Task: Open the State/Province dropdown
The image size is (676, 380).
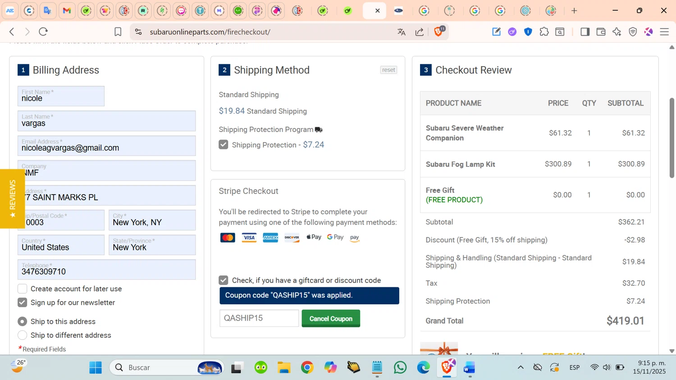Action: pyautogui.click(x=152, y=244)
